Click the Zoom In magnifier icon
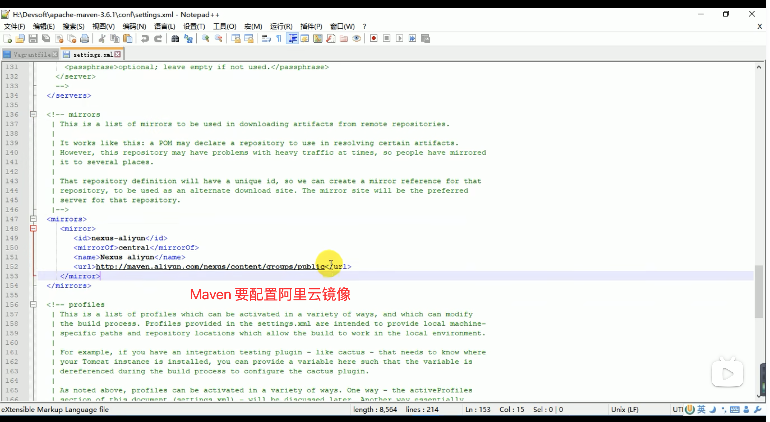Screen dimensions: 770x422 pos(206,38)
